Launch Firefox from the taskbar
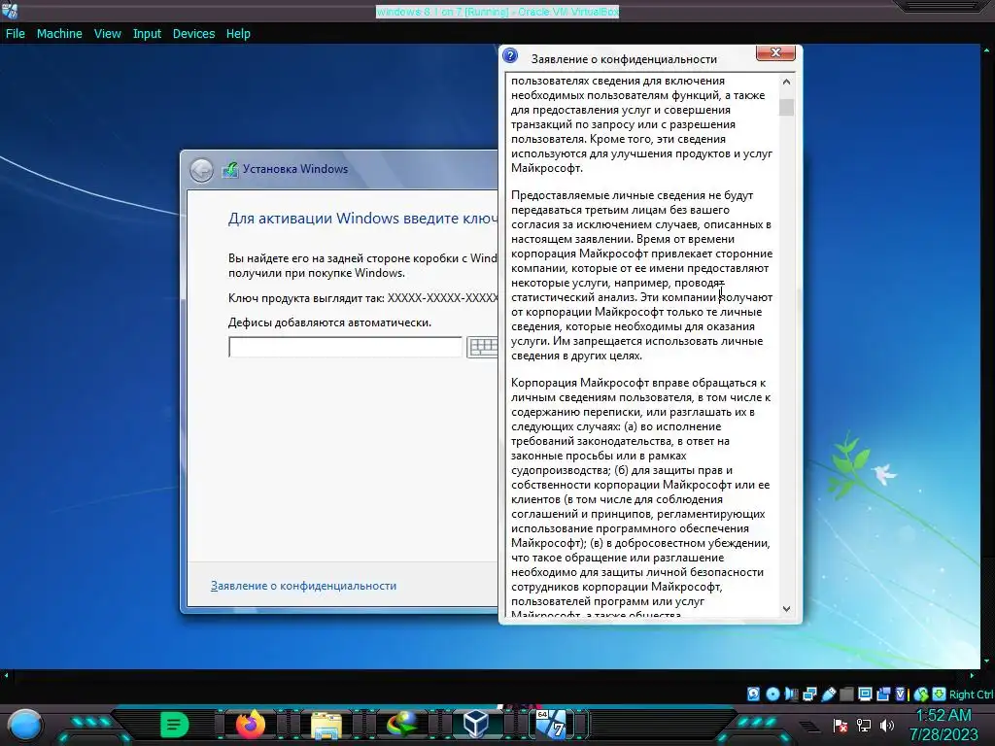 (251, 724)
